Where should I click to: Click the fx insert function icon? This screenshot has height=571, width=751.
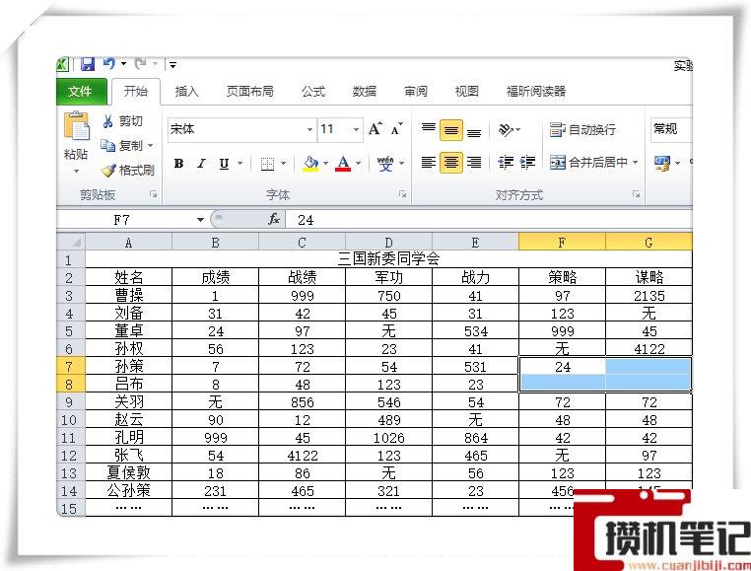(274, 220)
